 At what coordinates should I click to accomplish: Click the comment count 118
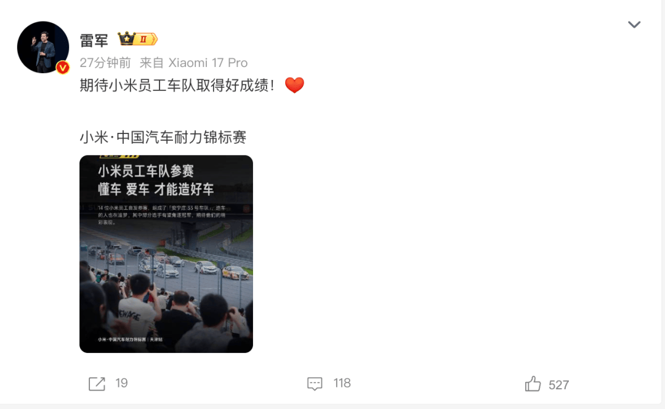pos(342,383)
